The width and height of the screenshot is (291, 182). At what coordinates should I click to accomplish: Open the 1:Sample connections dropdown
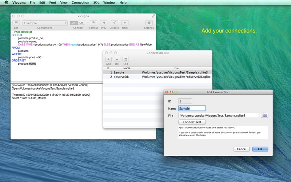(x=45, y=23)
